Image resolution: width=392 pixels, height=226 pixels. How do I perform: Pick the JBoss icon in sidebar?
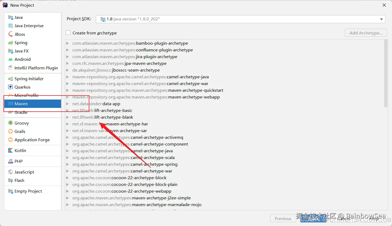(x=10, y=34)
